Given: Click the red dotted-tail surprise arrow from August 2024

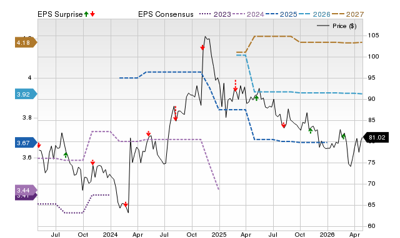Looking at the screenshot, I should 175,114.
